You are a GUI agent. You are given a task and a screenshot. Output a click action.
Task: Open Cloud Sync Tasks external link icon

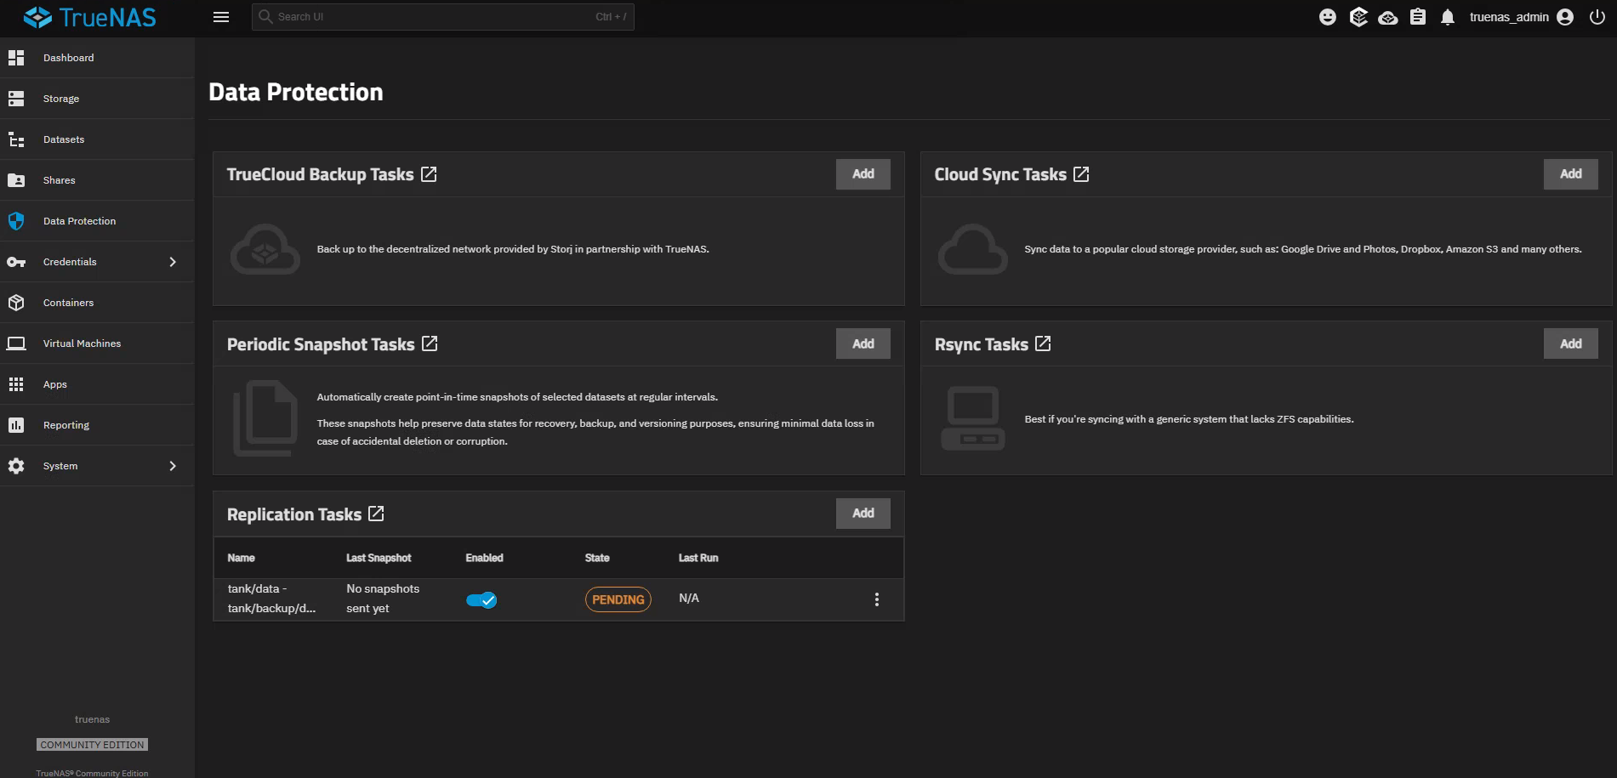click(x=1081, y=174)
